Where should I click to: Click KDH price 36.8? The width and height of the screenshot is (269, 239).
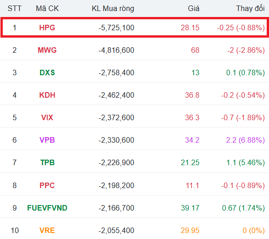(192, 95)
